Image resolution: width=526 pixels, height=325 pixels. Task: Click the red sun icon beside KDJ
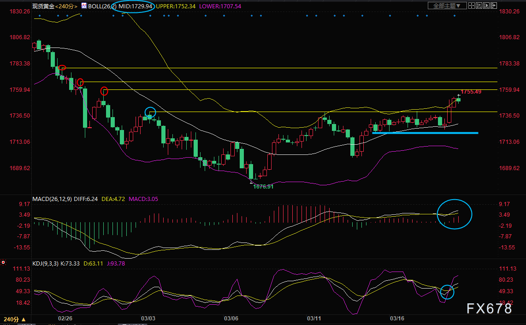click(3, 263)
